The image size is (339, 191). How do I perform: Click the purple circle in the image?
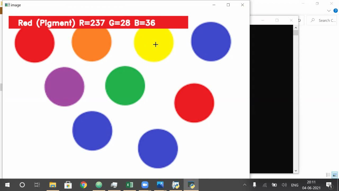(64, 86)
